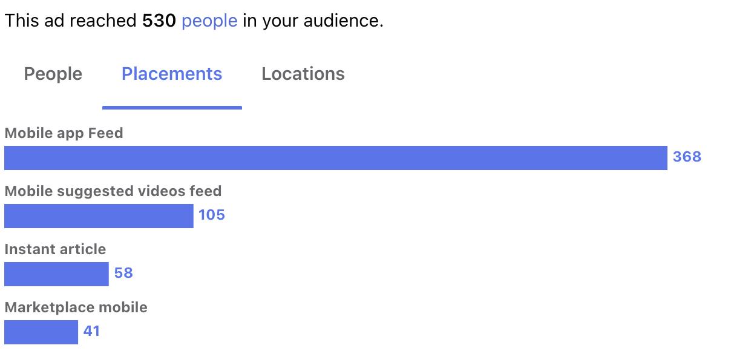Click the "This ad reached" text
This screenshot has height=351, width=731.
pos(70,21)
